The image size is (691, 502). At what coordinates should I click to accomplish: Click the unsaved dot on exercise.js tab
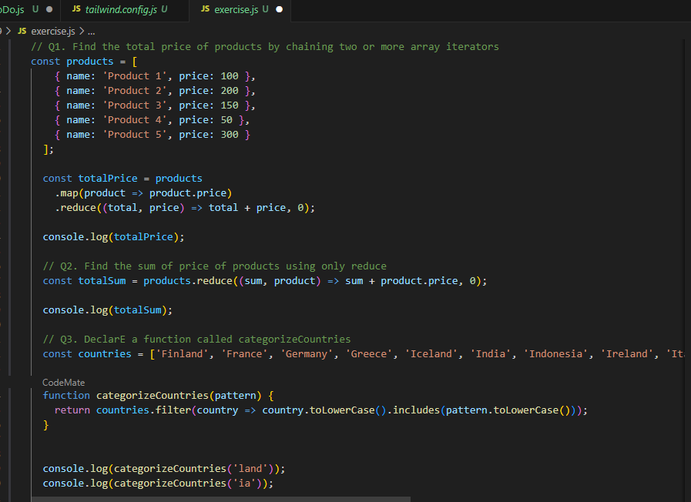pos(279,9)
